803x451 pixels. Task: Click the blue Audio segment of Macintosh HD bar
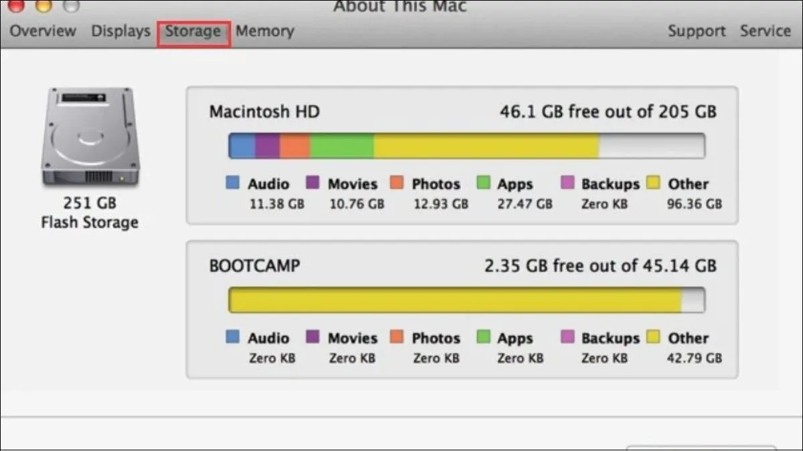242,146
